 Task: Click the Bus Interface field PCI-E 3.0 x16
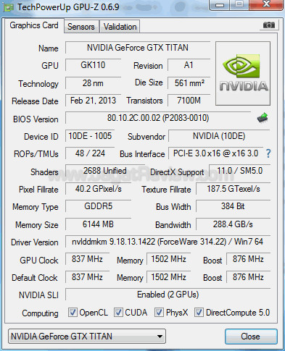[215, 153]
